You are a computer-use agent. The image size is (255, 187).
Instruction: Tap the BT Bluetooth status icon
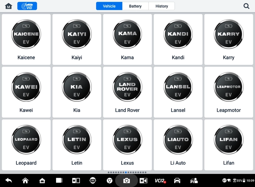[224, 180]
